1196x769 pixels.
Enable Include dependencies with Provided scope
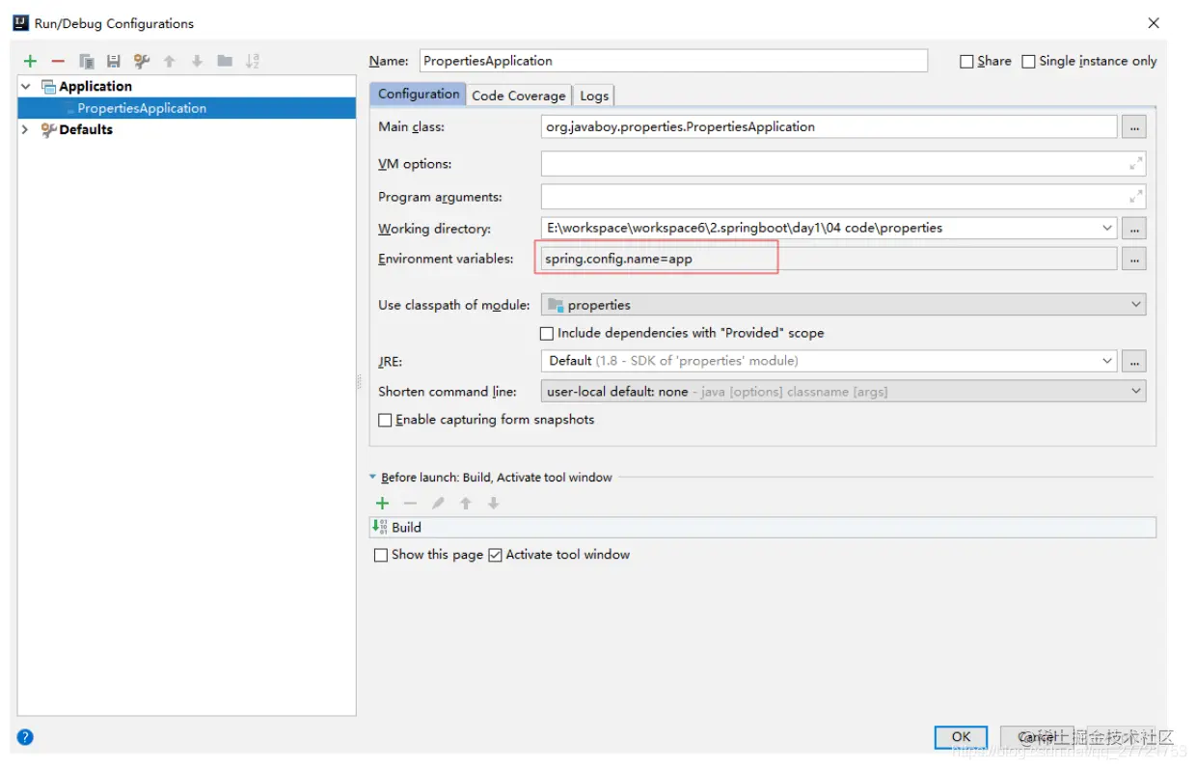coord(547,334)
